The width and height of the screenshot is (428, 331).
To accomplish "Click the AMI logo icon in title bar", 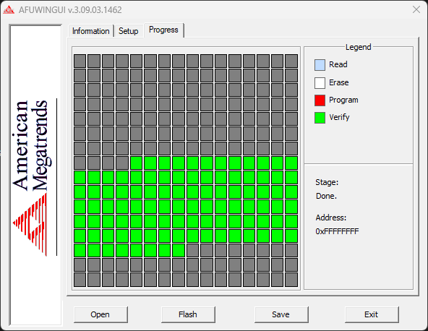I will [9, 10].
